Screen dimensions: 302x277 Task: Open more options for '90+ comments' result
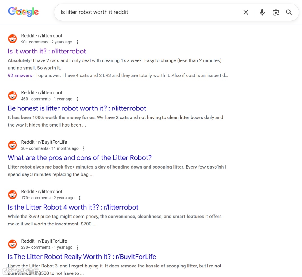[77, 42]
